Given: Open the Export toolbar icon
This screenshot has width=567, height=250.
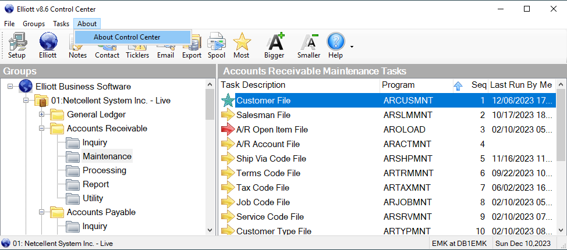Looking at the screenshot, I should (x=192, y=45).
